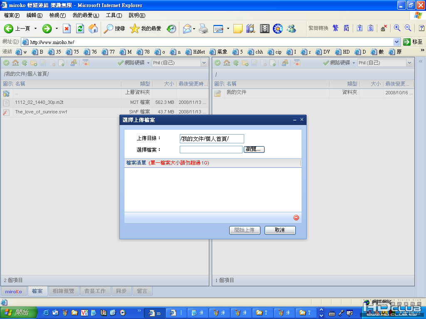Screen dimensions: 426x319
Task: Expand the links bar overflow chevron
Action: pyautogui.click(x=422, y=50)
